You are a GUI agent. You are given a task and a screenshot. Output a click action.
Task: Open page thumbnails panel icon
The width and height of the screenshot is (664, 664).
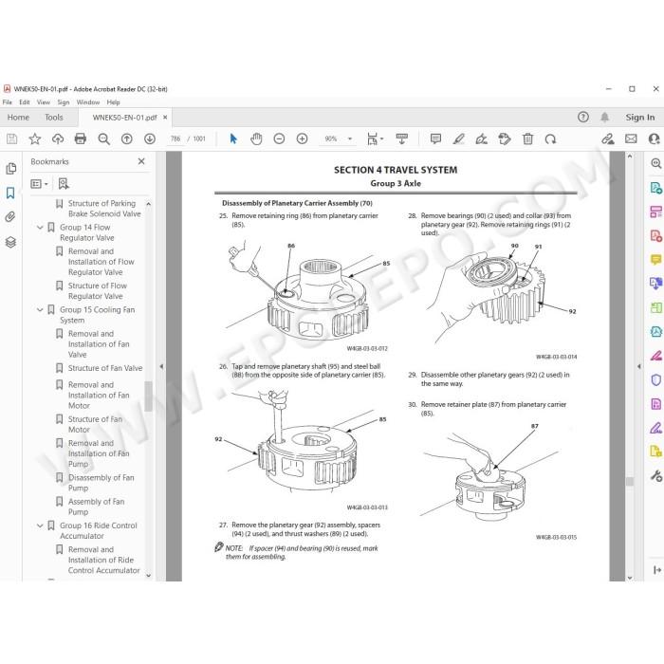11,169
